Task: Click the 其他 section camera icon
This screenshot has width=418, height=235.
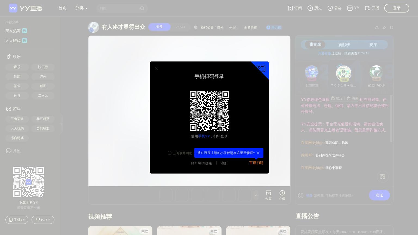Action: pos(9,151)
